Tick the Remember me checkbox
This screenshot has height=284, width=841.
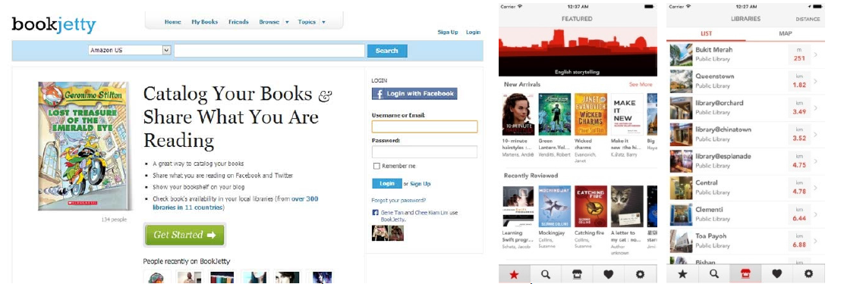(x=376, y=166)
